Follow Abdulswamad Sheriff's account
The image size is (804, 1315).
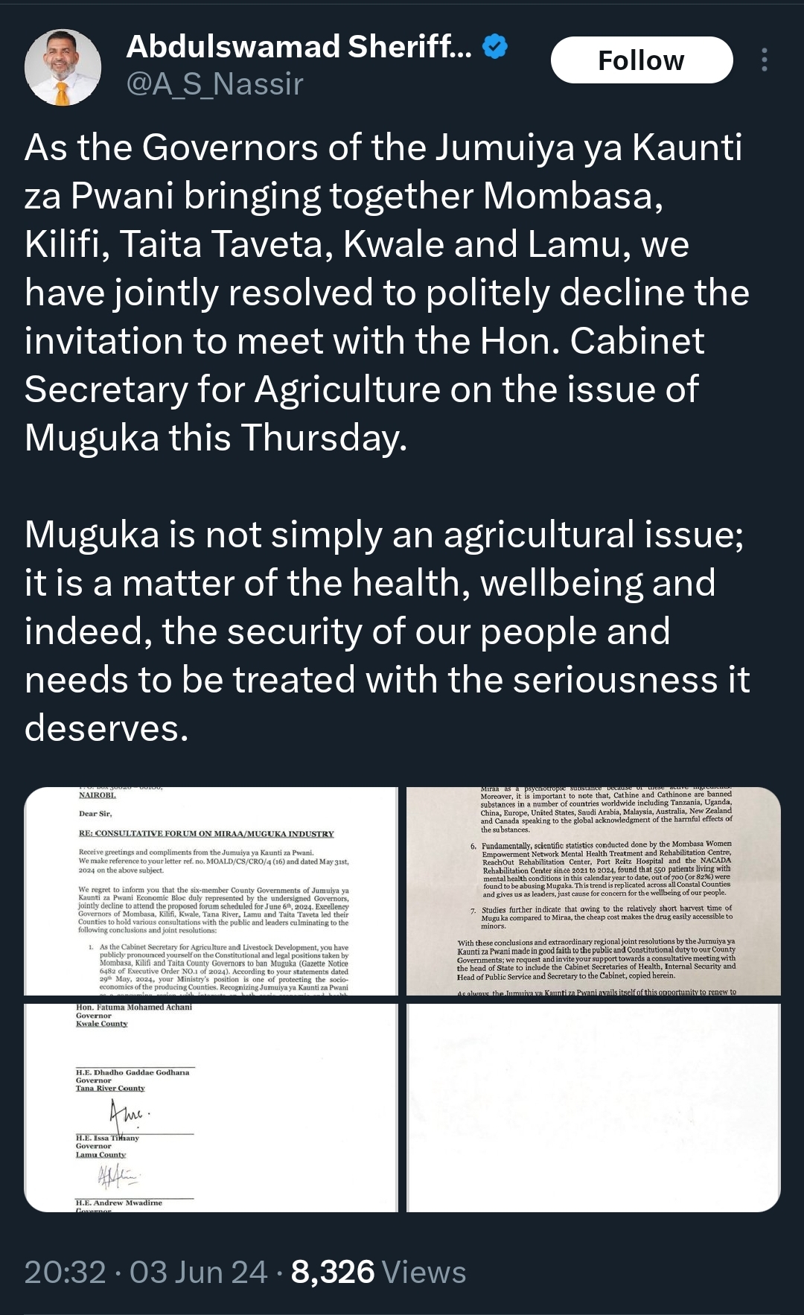[x=641, y=60]
